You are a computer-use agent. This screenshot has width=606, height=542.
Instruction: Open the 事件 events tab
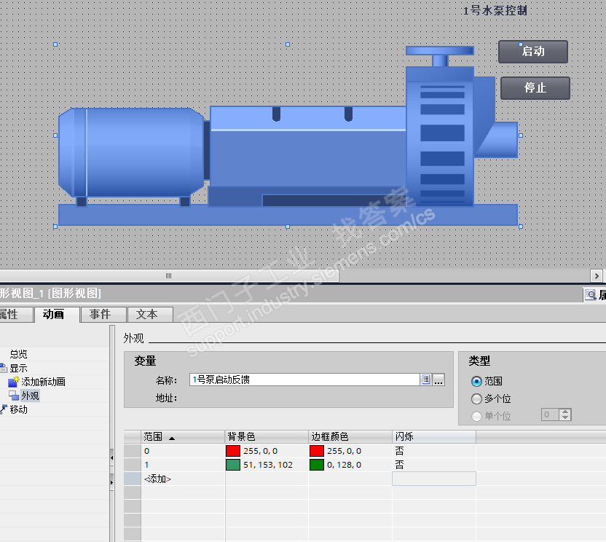coord(103,314)
